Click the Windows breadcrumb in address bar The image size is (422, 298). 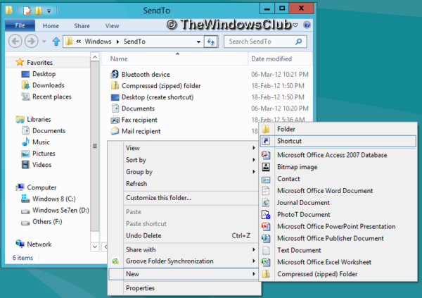(x=98, y=42)
